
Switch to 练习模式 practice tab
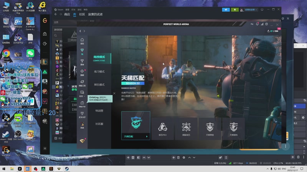point(99,71)
